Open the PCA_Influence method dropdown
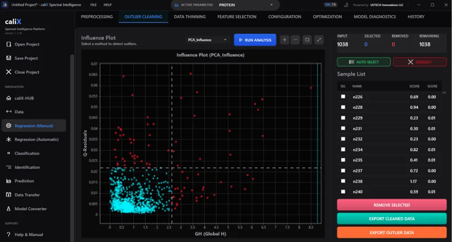 click(x=207, y=40)
